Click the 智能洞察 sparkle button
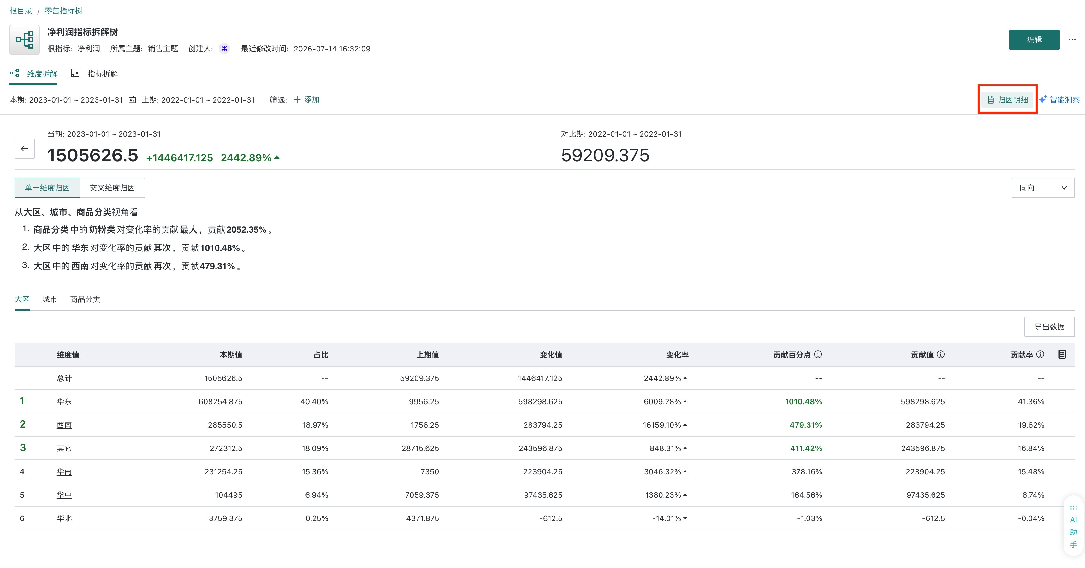 coord(1059,100)
